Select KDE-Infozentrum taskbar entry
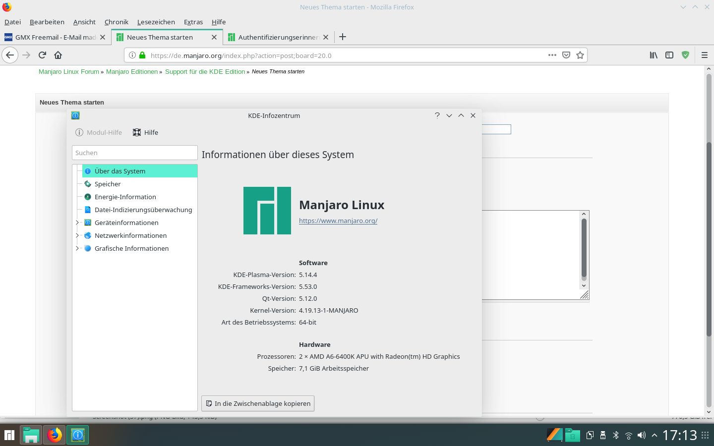 coord(77,435)
